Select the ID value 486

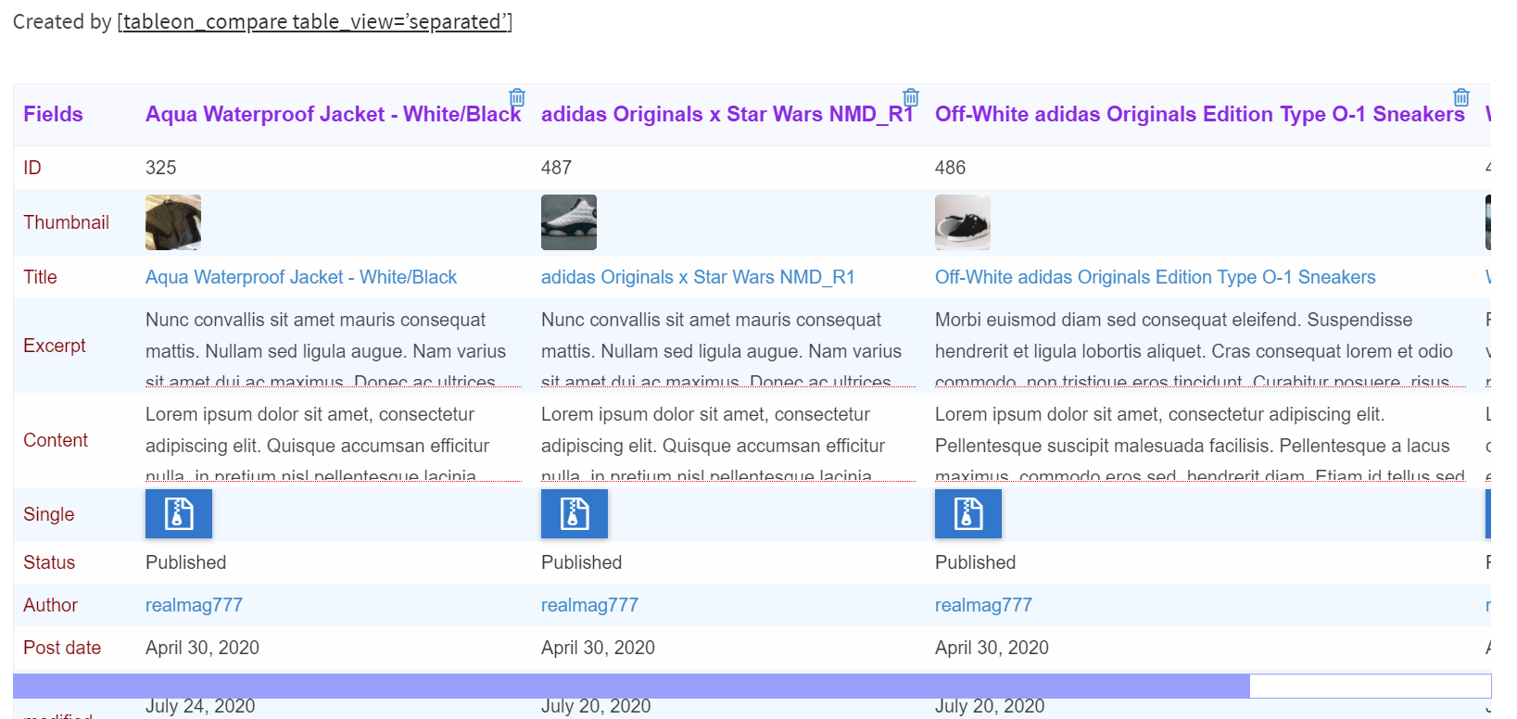point(950,168)
